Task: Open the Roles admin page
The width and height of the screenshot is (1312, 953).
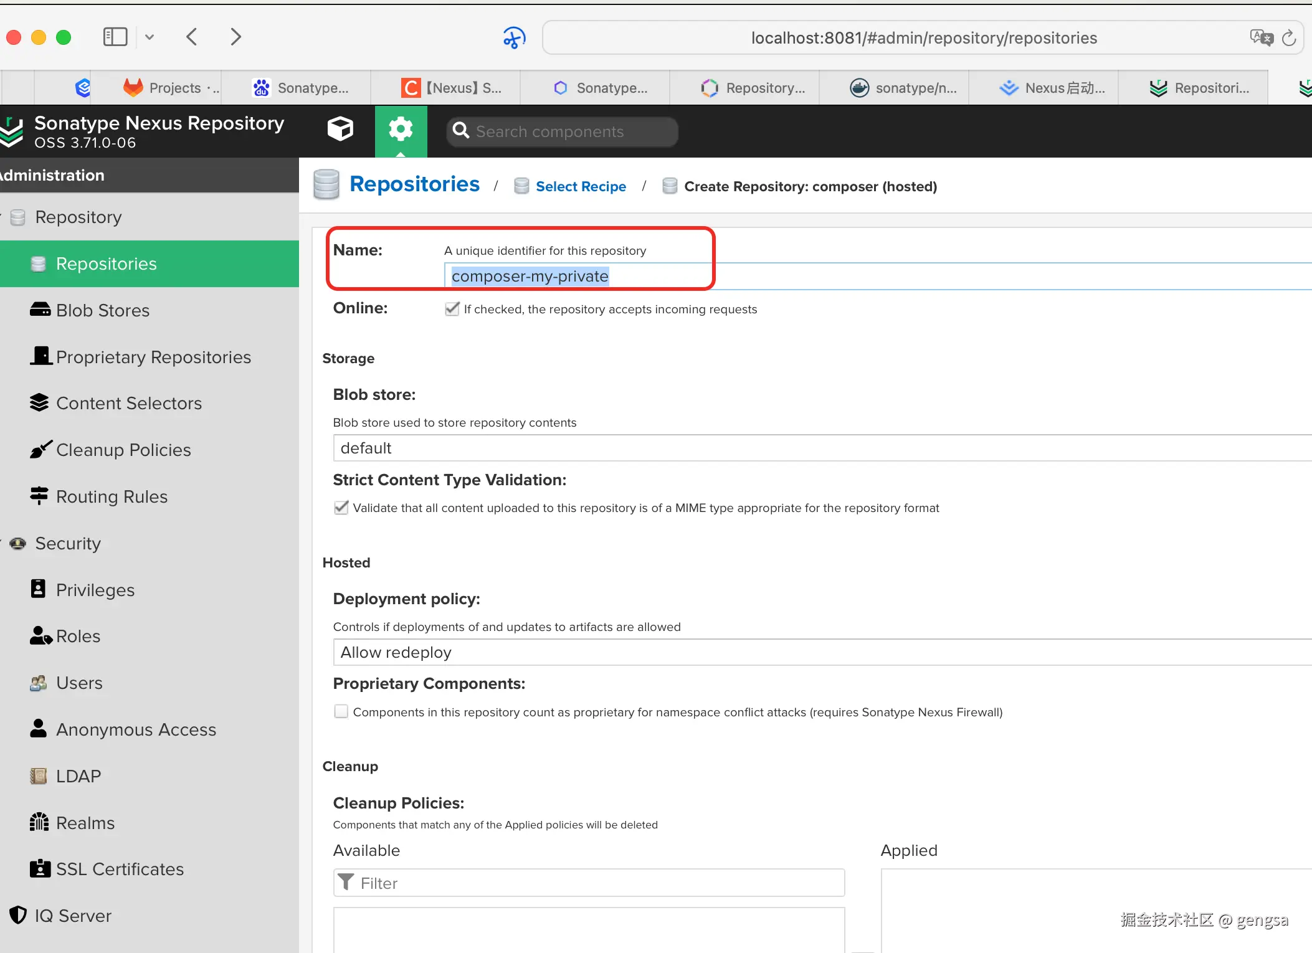Action: 78,636
